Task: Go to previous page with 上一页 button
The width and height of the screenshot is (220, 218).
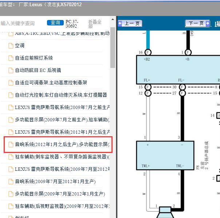Action: click(130, 23)
